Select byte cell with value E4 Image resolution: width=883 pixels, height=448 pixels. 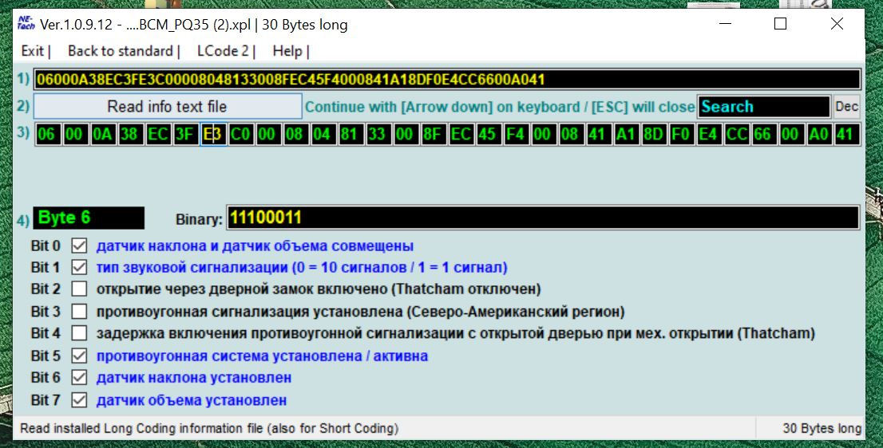coord(710,135)
